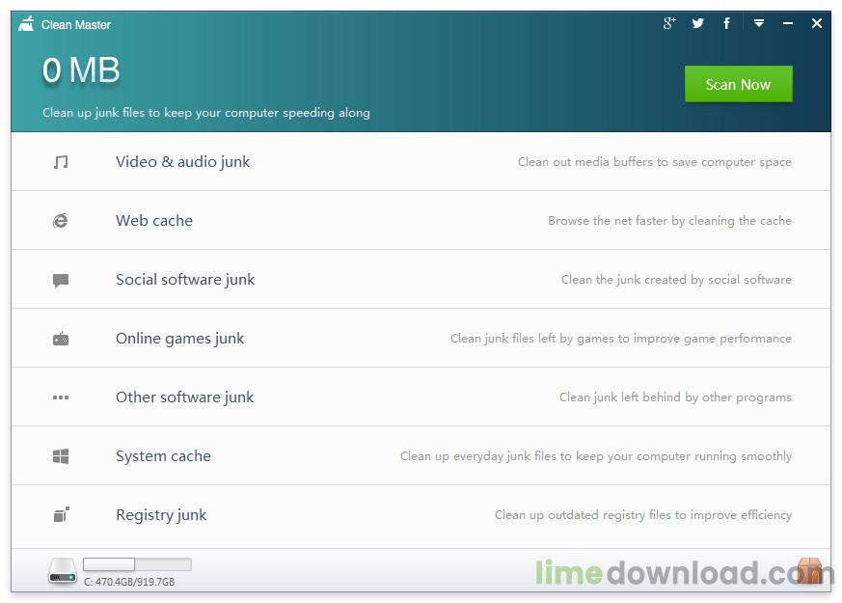The image size is (842, 603).
Task: Click the Clean Master broom logo
Action: pyautogui.click(x=26, y=24)
